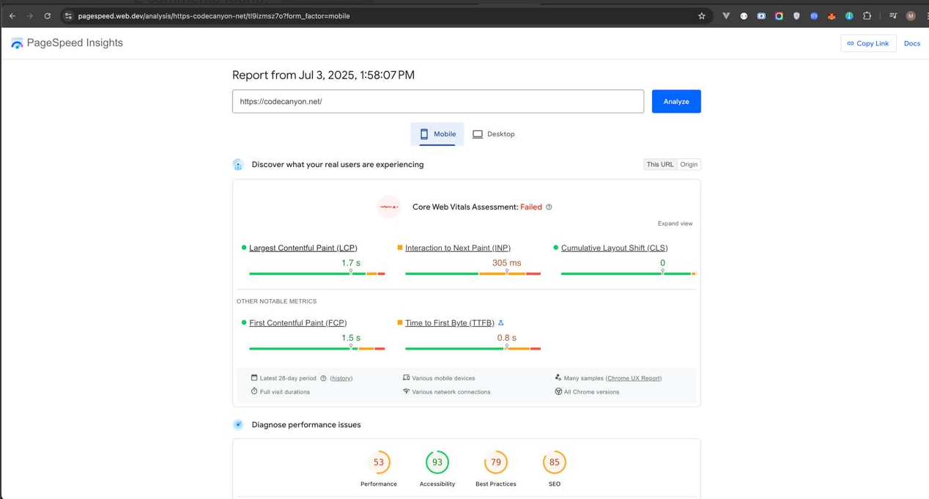929x499 pixels.
Task: Open Time to First Byte (TTFB) link
Action: pos(450,322)
